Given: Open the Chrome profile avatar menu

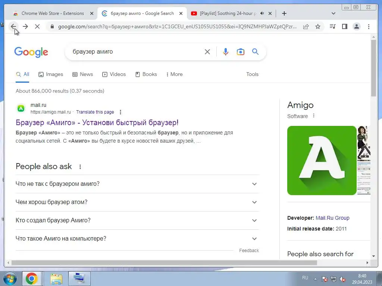Looking at the screenshot, I should 356,26.
